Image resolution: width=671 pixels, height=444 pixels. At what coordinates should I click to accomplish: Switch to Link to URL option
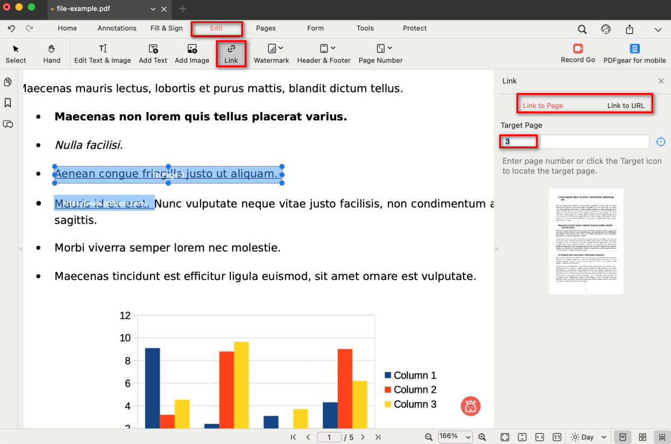[626, 106]
